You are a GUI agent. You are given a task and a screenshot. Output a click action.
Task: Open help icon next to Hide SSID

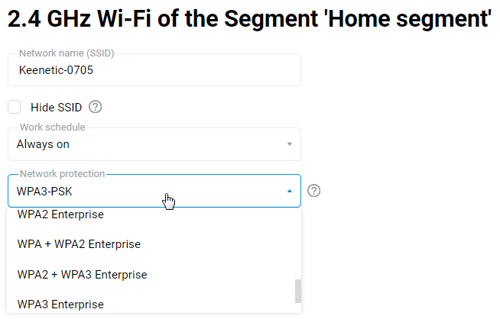tap(96, 107)
